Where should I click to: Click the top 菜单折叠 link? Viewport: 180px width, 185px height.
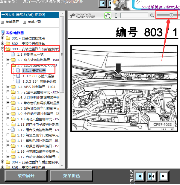(34, 22)
